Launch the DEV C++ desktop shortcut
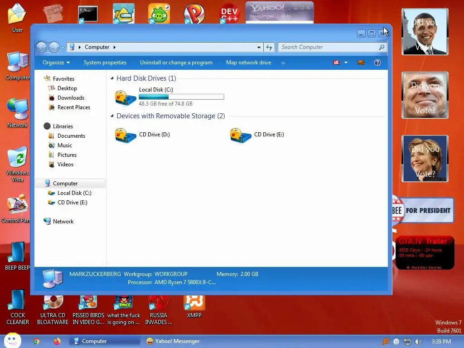The height and width of the screenshot is (348, 464). point(230,14)
